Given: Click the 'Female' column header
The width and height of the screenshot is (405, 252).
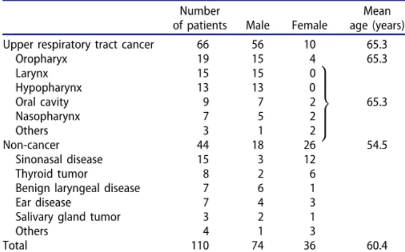Looking at the screenshot, I should click(309, 26).
